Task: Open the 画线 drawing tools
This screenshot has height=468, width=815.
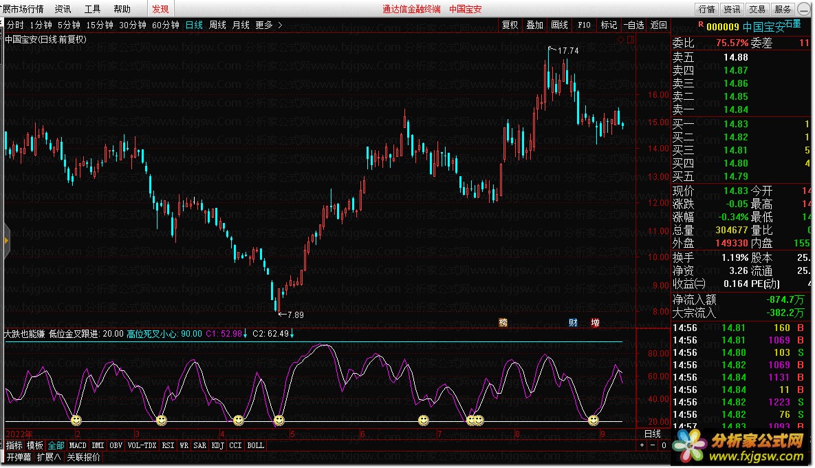Action: pos(559,25)
